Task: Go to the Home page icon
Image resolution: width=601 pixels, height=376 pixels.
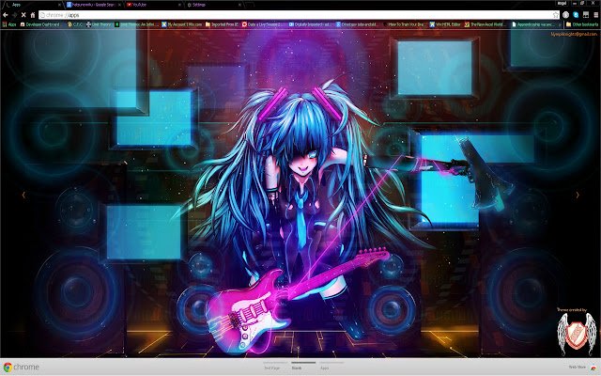Action: pos(33,15)
